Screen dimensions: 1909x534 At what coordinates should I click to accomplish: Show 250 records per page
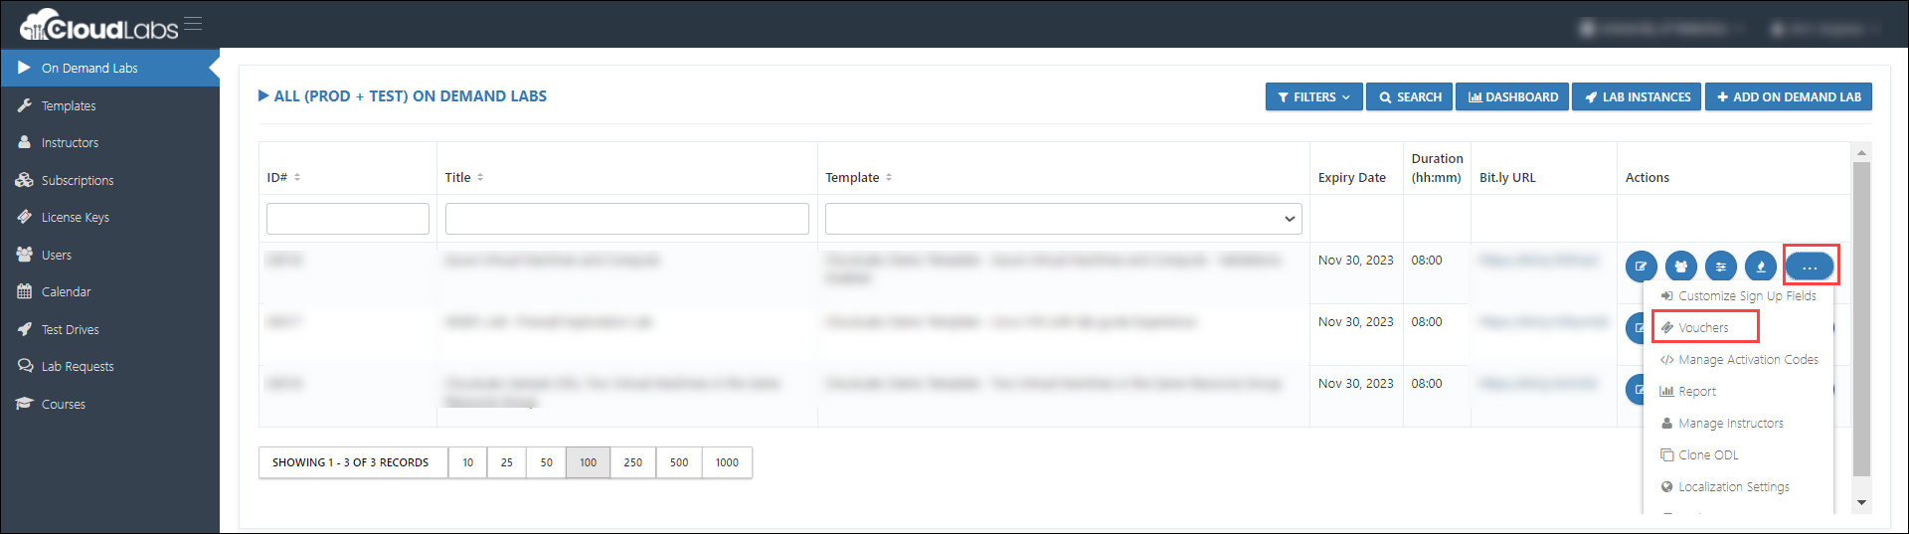click(x=633, y=462)
